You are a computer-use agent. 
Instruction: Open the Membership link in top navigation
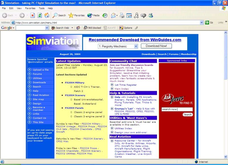(189, 54)
